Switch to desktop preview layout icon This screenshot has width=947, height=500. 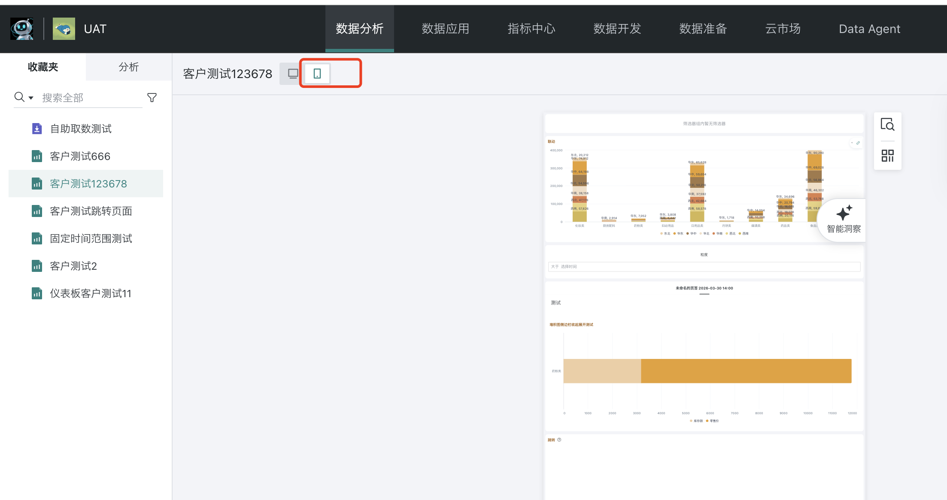pos(293,74)
